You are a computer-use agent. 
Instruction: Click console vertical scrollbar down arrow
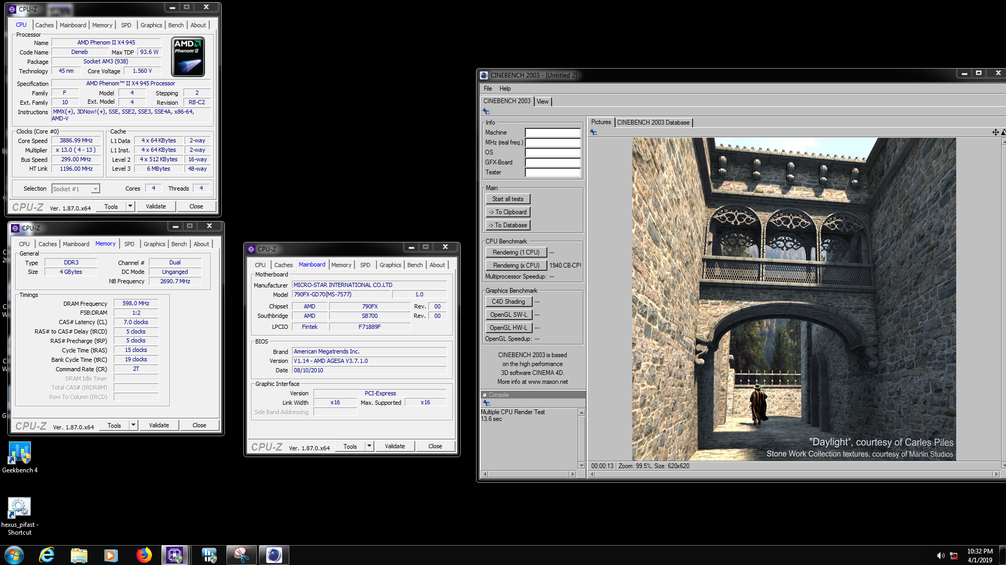pos(581,465)
